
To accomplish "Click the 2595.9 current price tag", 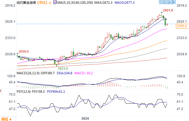I will point(182,26).
